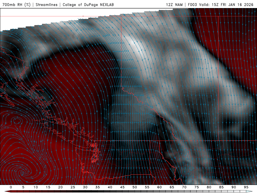Click the 20 label on the color scale
Viewport: 257px width, 193px height.
coord(60,187)
